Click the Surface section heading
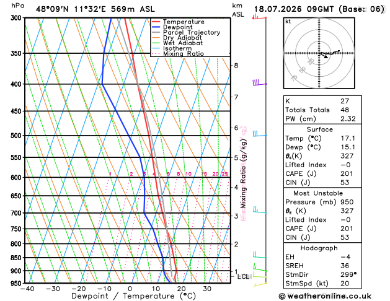Viewport: 390px width, 301px height. click(x=319, y=129)
